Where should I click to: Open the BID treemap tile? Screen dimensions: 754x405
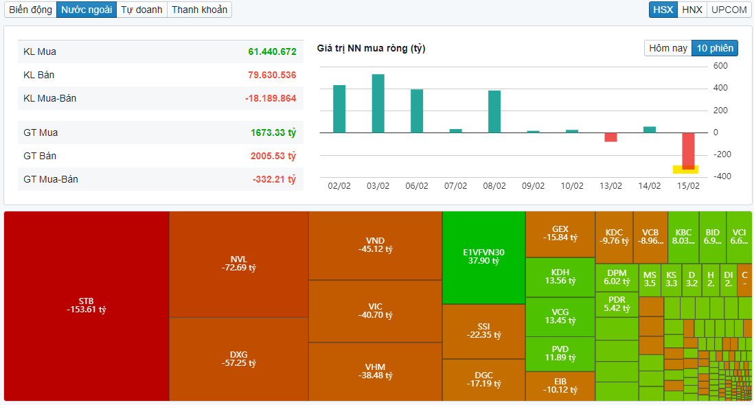[x=713, y=238]
